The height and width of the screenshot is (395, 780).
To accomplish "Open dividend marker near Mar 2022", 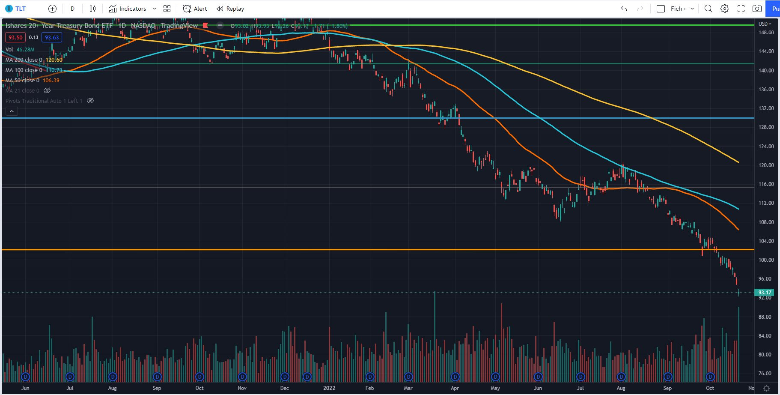I will point(408,377).
